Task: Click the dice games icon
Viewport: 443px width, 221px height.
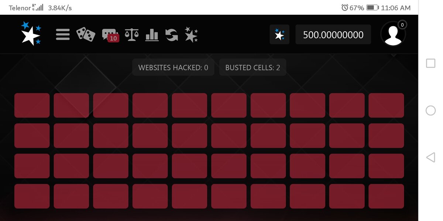Action: [86, 35]
